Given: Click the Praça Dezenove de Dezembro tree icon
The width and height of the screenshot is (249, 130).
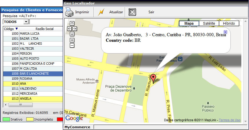Looking at the screenshot, I should click(134, 88).
